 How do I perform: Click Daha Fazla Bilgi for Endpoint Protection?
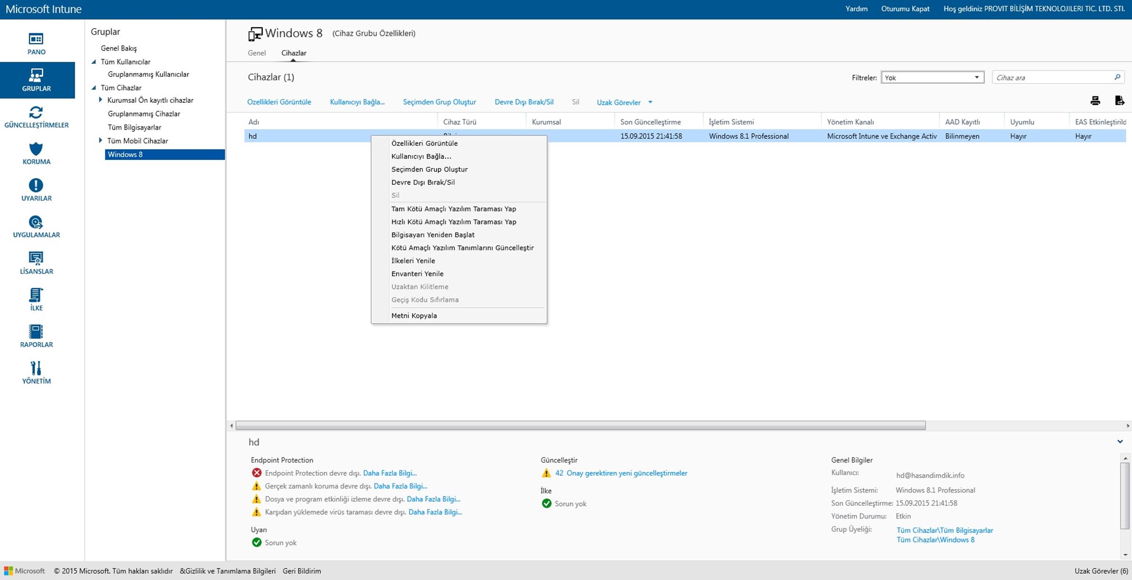pos(390,473)
